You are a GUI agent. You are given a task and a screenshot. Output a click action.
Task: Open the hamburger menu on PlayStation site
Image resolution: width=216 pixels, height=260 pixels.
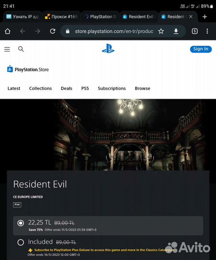coord(7,49)
